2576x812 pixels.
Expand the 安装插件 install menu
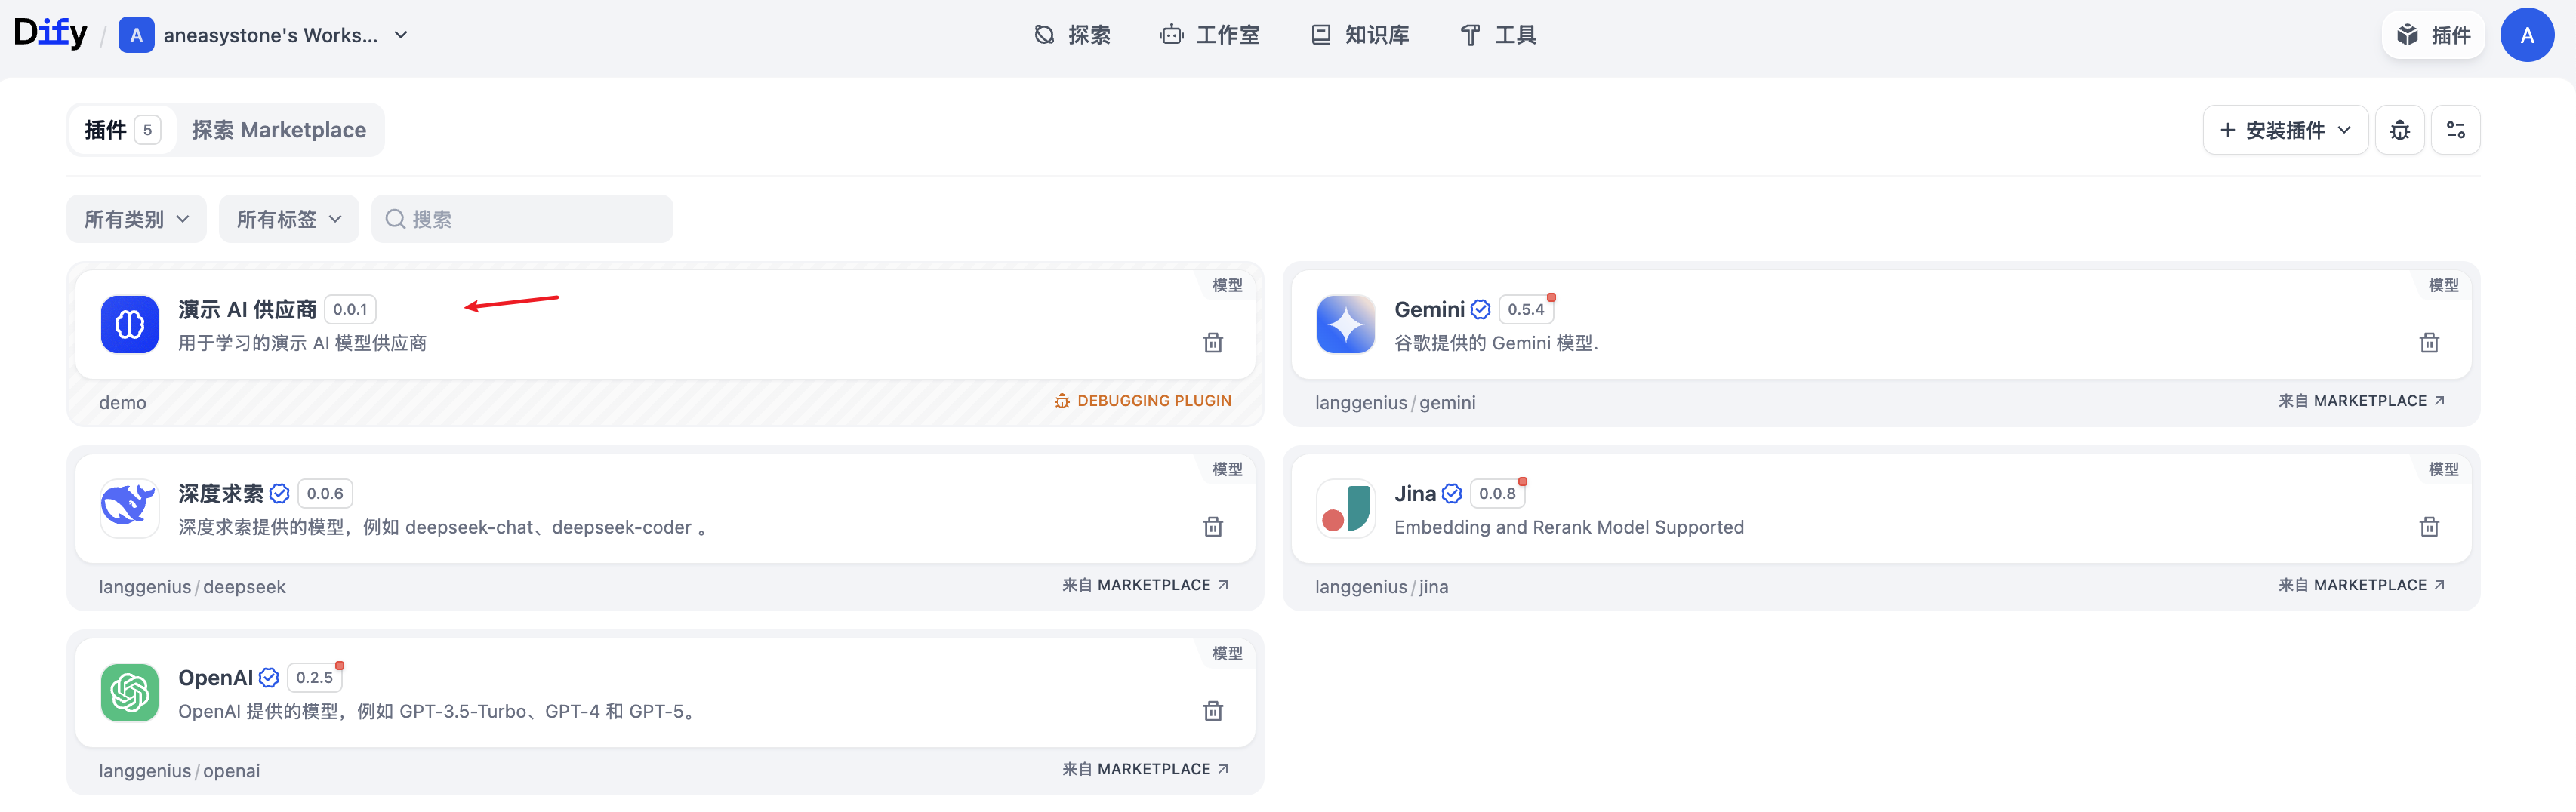click(2284, 130)
